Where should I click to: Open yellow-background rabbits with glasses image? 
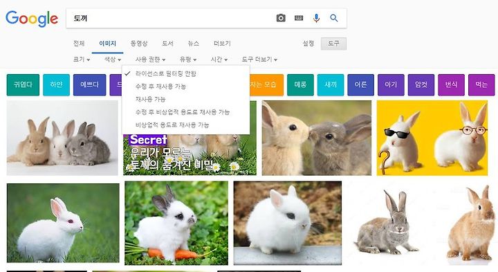[432, 138]
